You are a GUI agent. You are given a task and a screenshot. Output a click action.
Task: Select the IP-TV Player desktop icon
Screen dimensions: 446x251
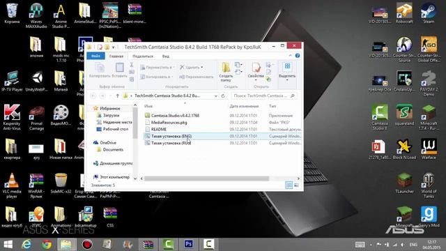tap(12, 82)
